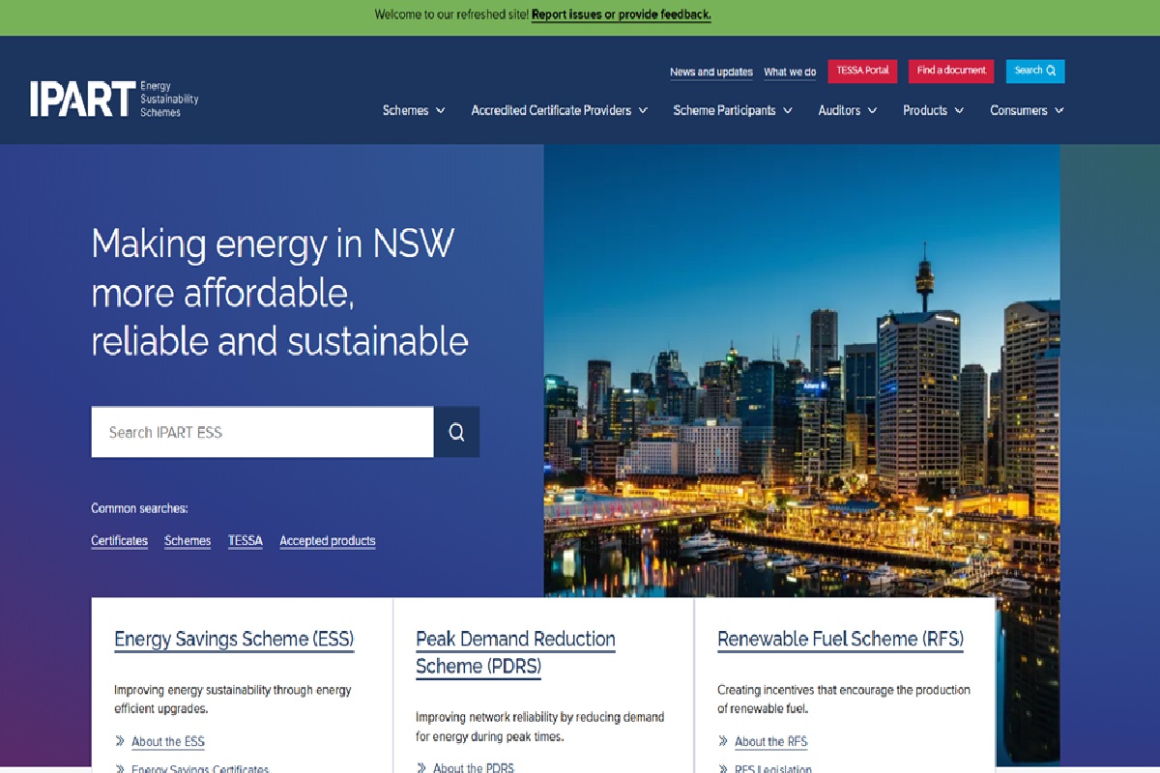The height and width of the screenshot is (773, 1160).
Task: Click the Find a document button
Action: pos(950,71)
